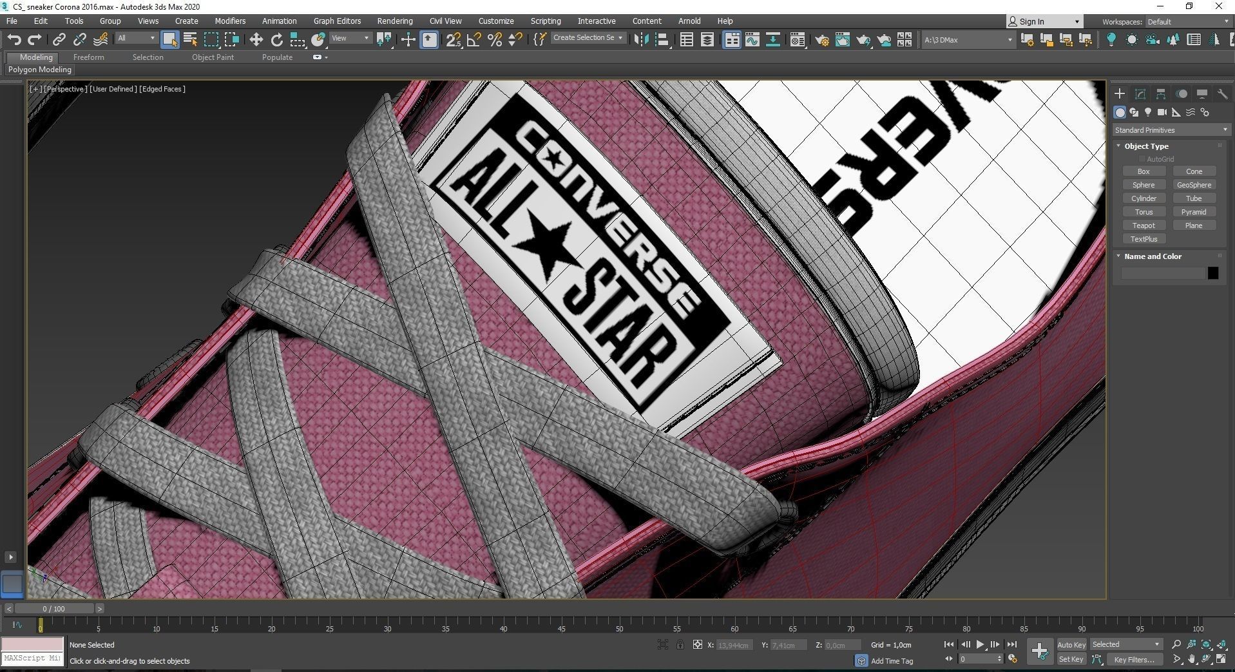Open the A:\3 DMax project path dropdown
This screenshot has width=1235, height=672.
tap(968, 40)
